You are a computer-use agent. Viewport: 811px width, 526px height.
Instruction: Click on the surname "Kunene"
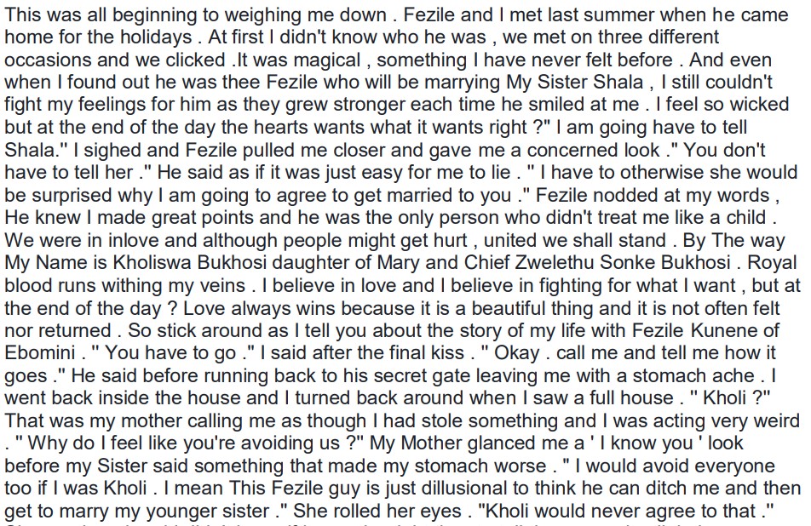coord(730,331)
